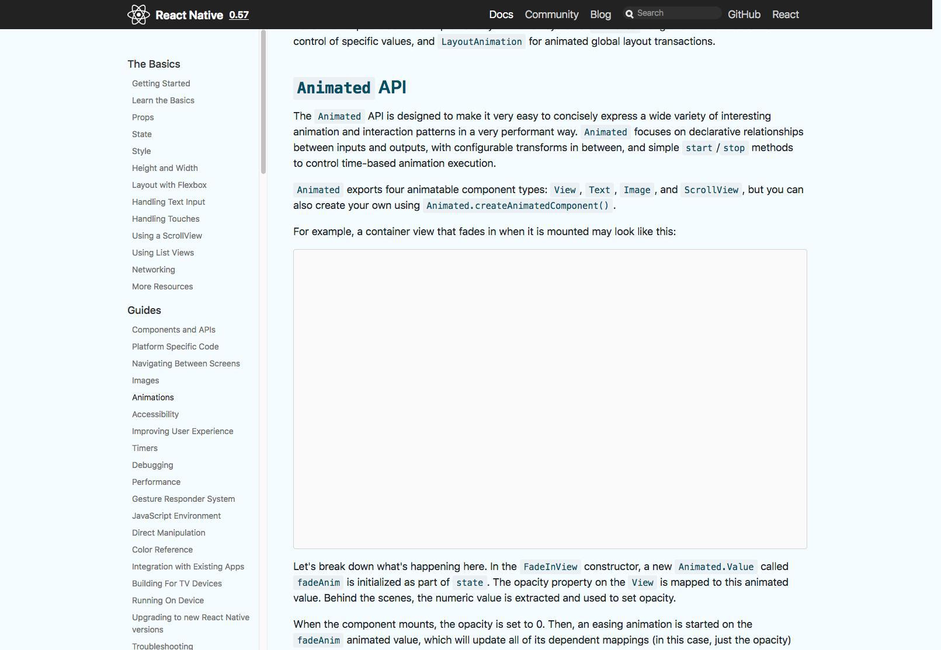
Task: Open Handling Text Input page
Action: click(168, 202)
